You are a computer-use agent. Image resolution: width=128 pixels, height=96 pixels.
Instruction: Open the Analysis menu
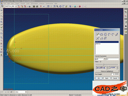tap(42, 4)
